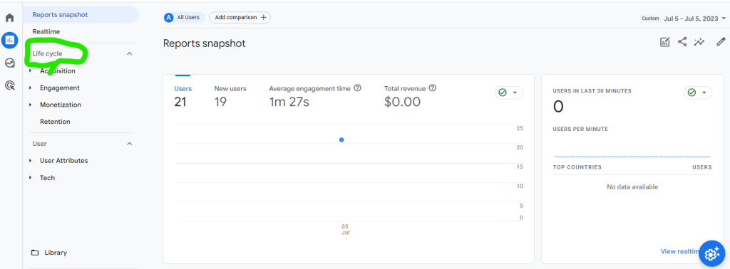Viewport: 730px width, 269px height.
Task: Open the green check dropdown on Users card
Action: (508, 93)
